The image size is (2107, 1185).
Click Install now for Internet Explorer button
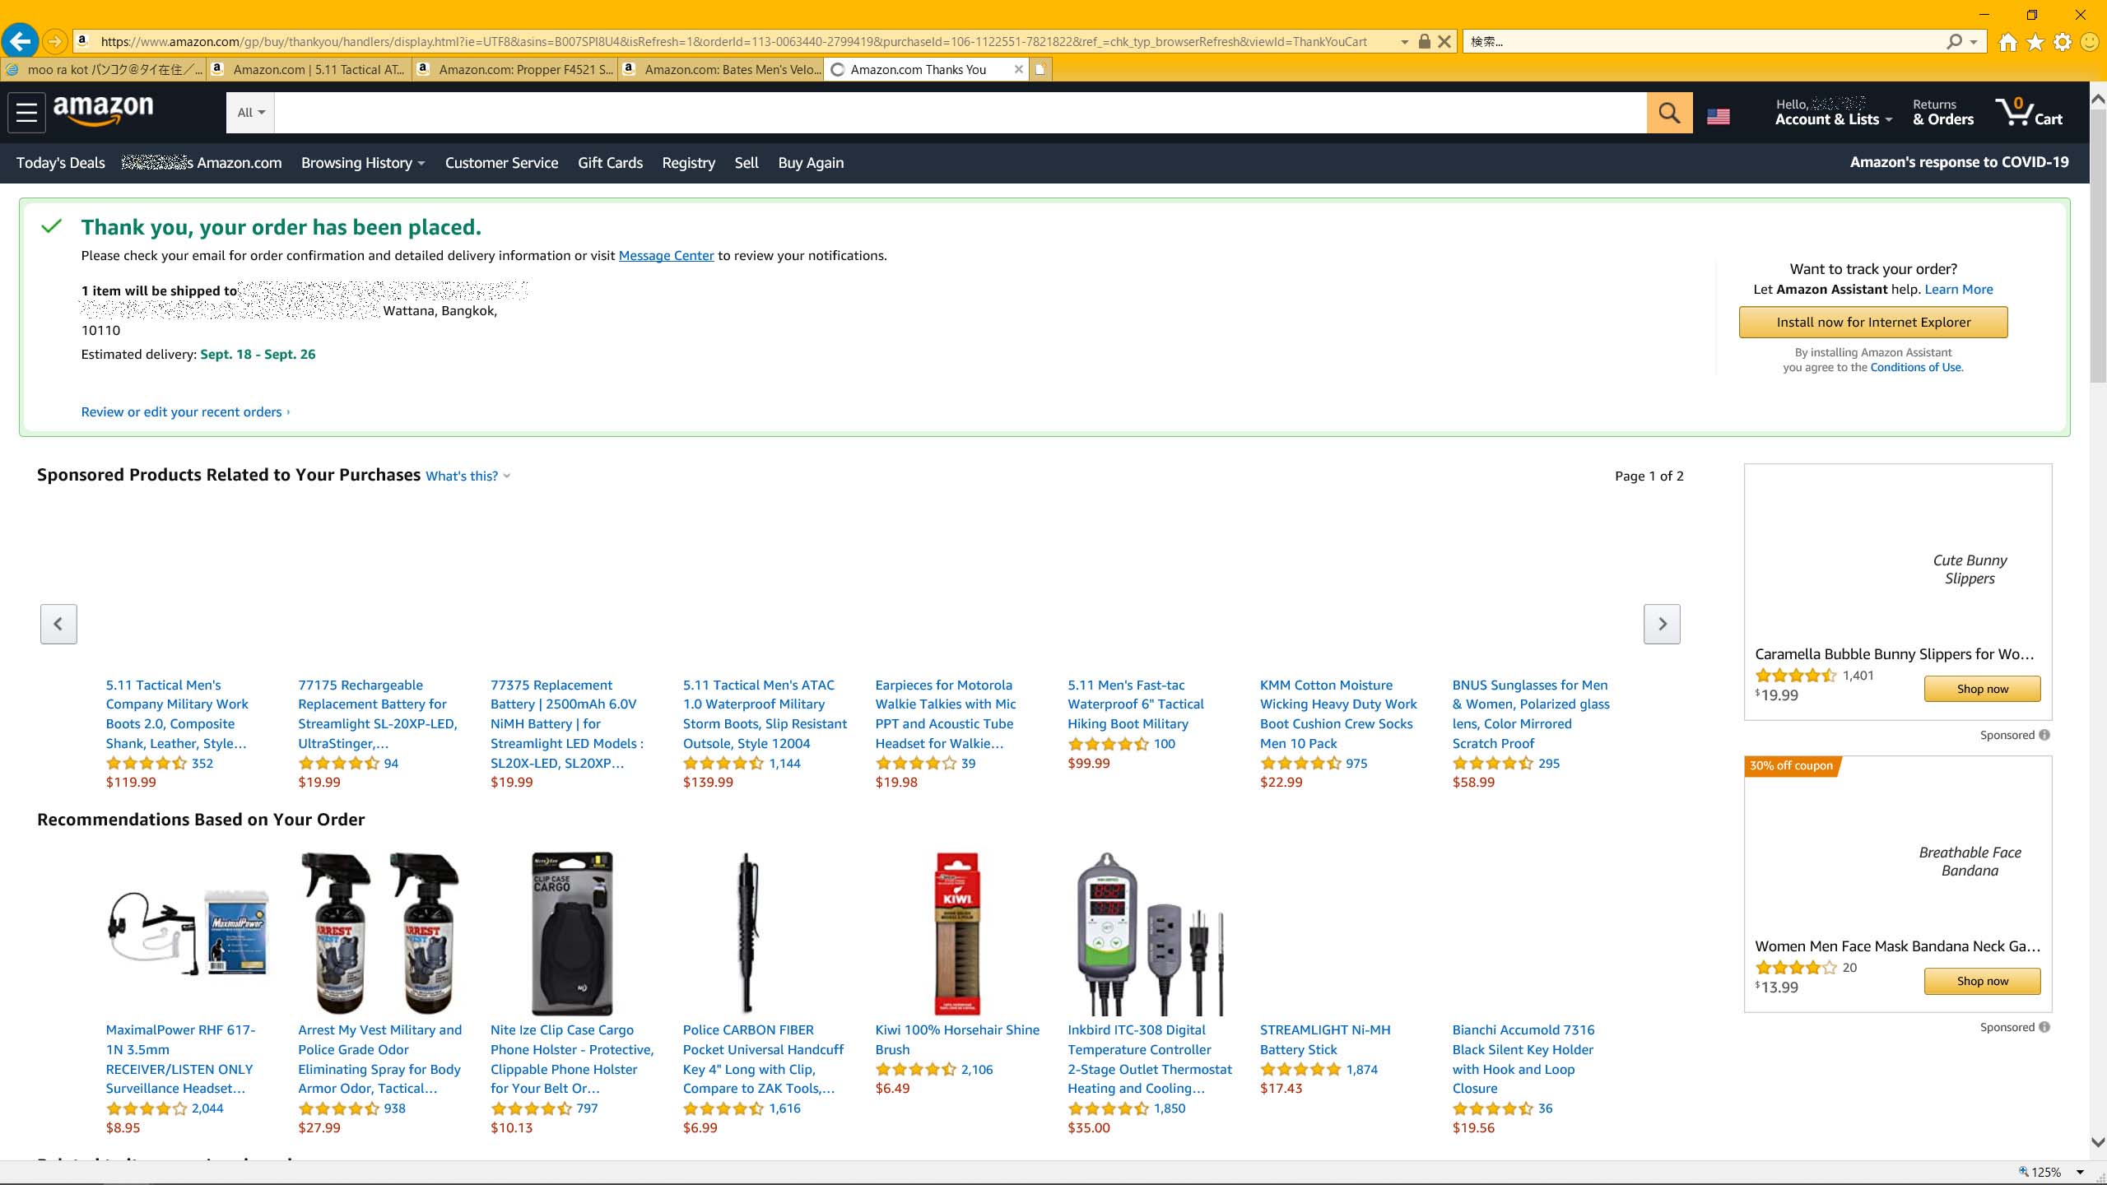coord(1873,322)
